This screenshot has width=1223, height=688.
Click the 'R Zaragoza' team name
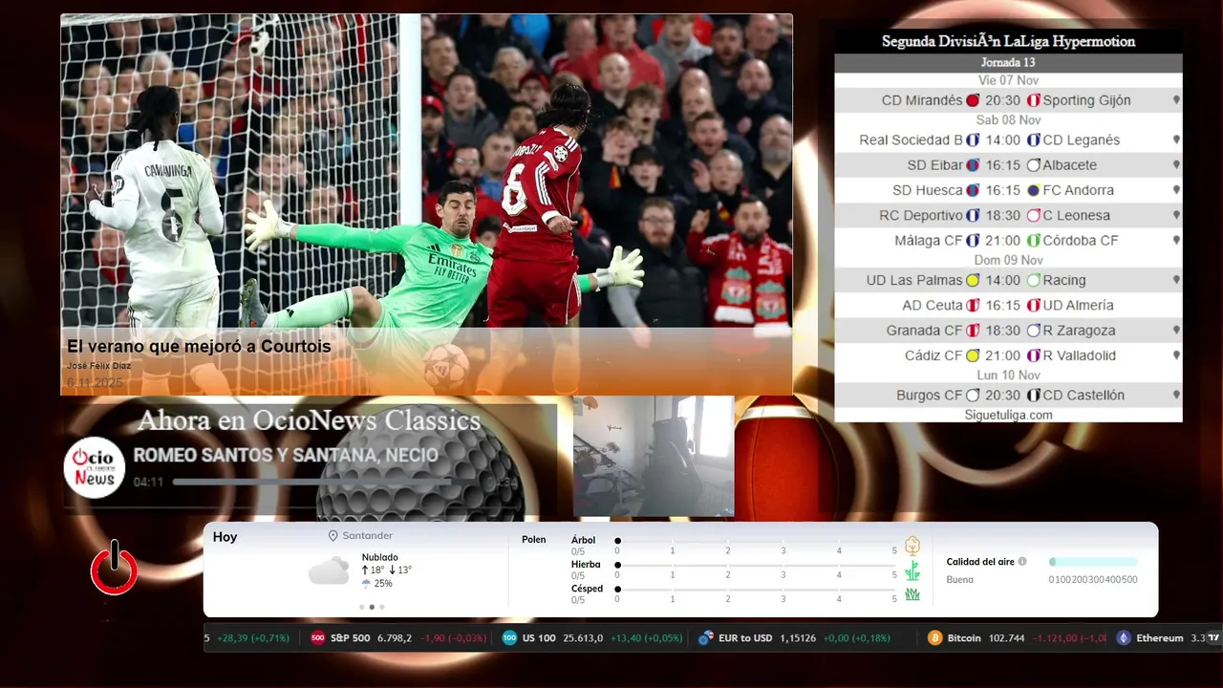(x=1079, y=331)
